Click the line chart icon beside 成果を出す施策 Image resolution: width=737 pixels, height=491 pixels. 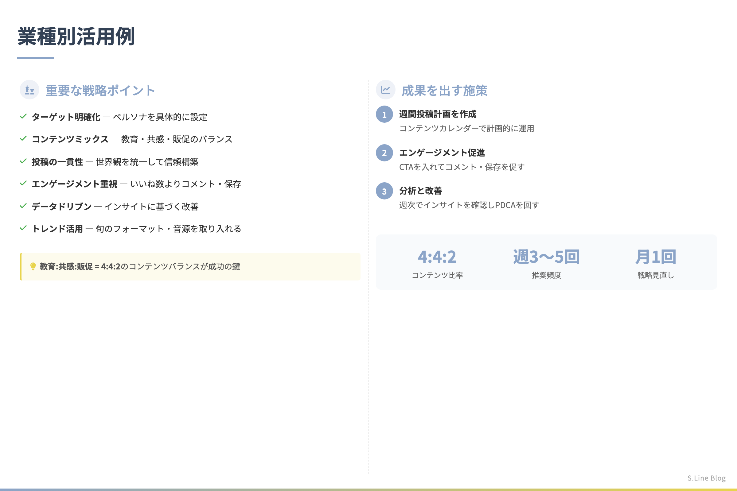pyautogui.click(x=385, y=90)
